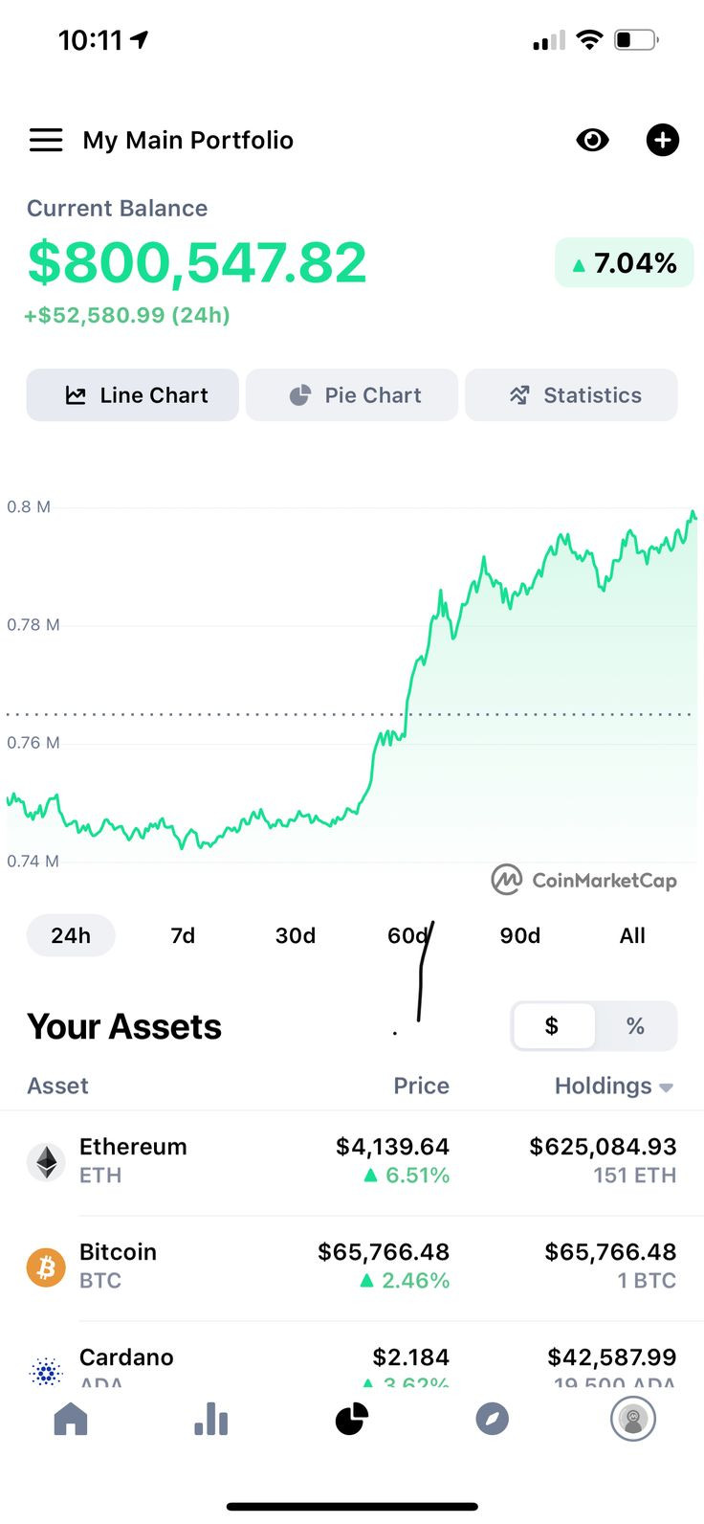Tap the Ethereum coin icon
704x1524 pixels.
pyautogui.click(x=46, y=1162)
